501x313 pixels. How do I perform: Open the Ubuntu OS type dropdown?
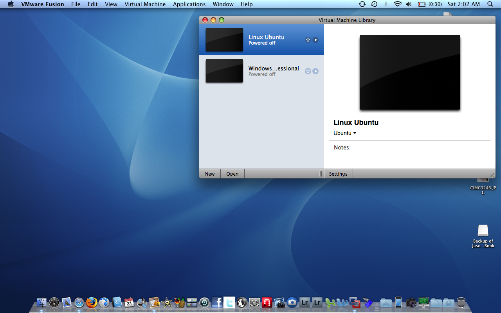tap(345, 133)
